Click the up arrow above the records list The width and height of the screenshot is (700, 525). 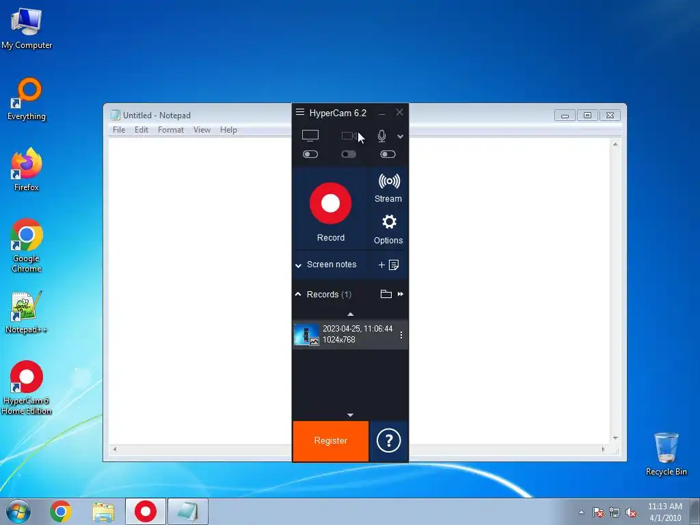[x=351, y=314]
